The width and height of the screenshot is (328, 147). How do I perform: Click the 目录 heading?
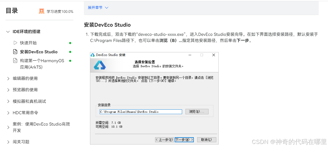(x=12, y=11)
